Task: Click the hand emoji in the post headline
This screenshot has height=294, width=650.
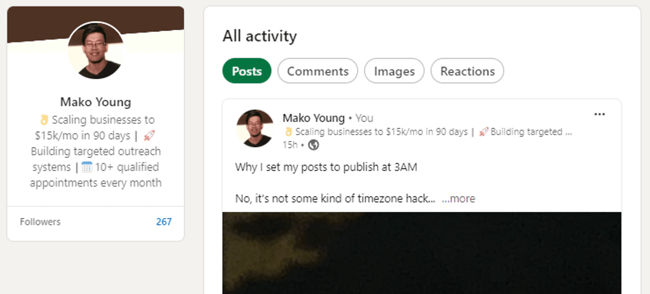Action: coord(288,132)
